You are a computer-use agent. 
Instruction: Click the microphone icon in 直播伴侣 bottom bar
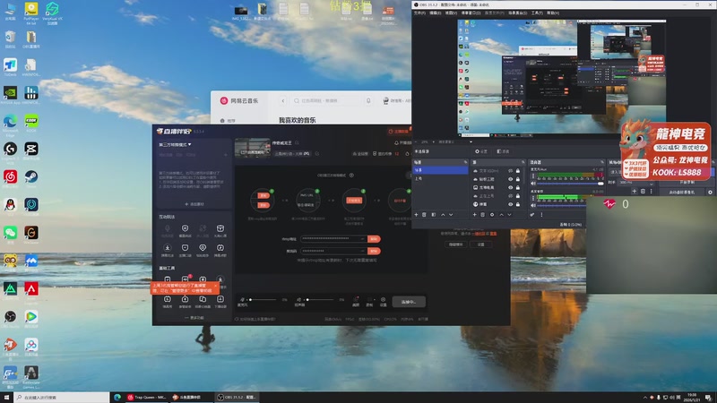242,300
